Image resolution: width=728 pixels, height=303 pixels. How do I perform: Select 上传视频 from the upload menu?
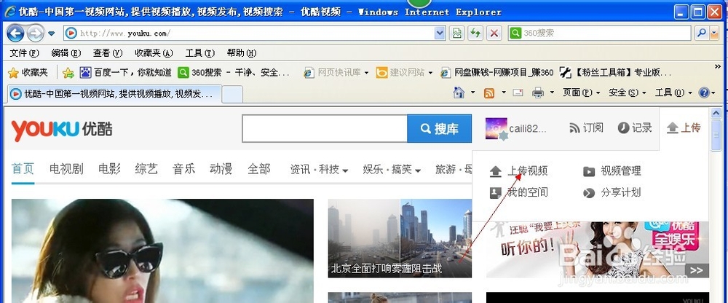click(x=518, y=171)
